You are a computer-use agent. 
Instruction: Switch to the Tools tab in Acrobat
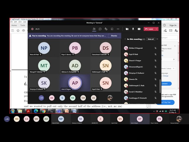tap(22, 25)
